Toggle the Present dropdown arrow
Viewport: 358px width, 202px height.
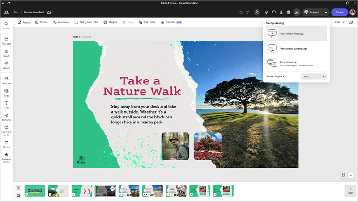(x=326, y=13)
